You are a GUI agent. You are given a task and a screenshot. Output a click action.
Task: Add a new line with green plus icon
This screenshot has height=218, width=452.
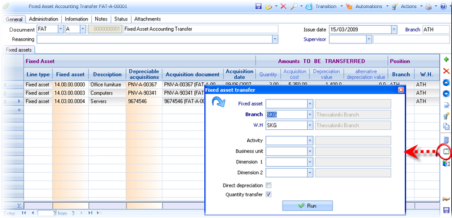click(446, 59)
